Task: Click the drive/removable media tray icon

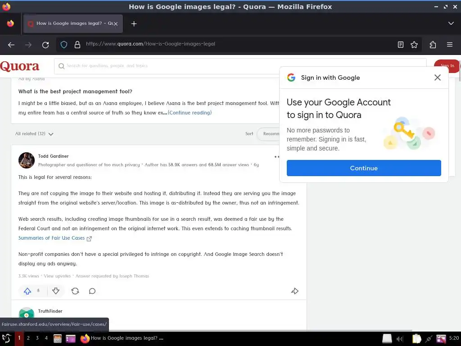Action: [387, 339]
